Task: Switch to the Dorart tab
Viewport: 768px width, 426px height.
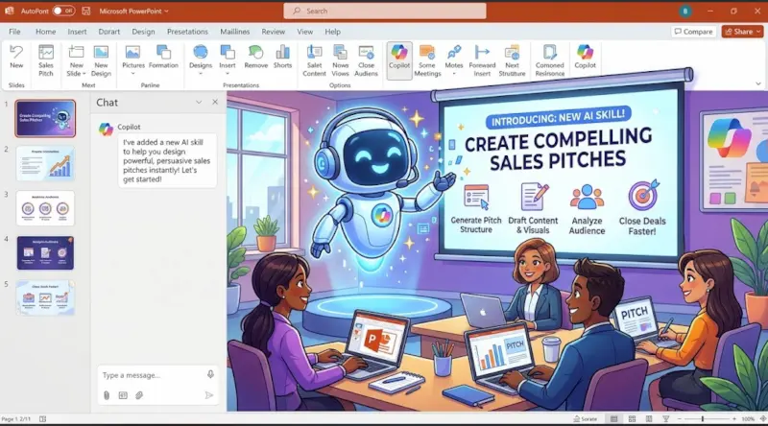Action: [x=108, y=32]
